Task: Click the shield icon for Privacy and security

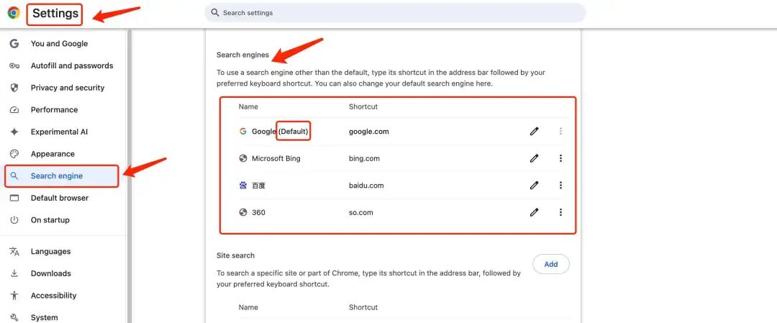Action: 14,88
